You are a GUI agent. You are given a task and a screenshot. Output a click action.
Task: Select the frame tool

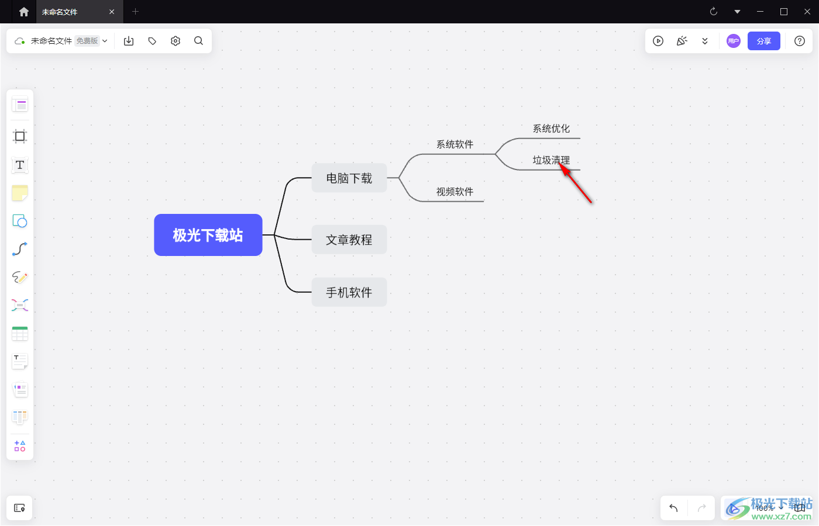coord(20,136)
